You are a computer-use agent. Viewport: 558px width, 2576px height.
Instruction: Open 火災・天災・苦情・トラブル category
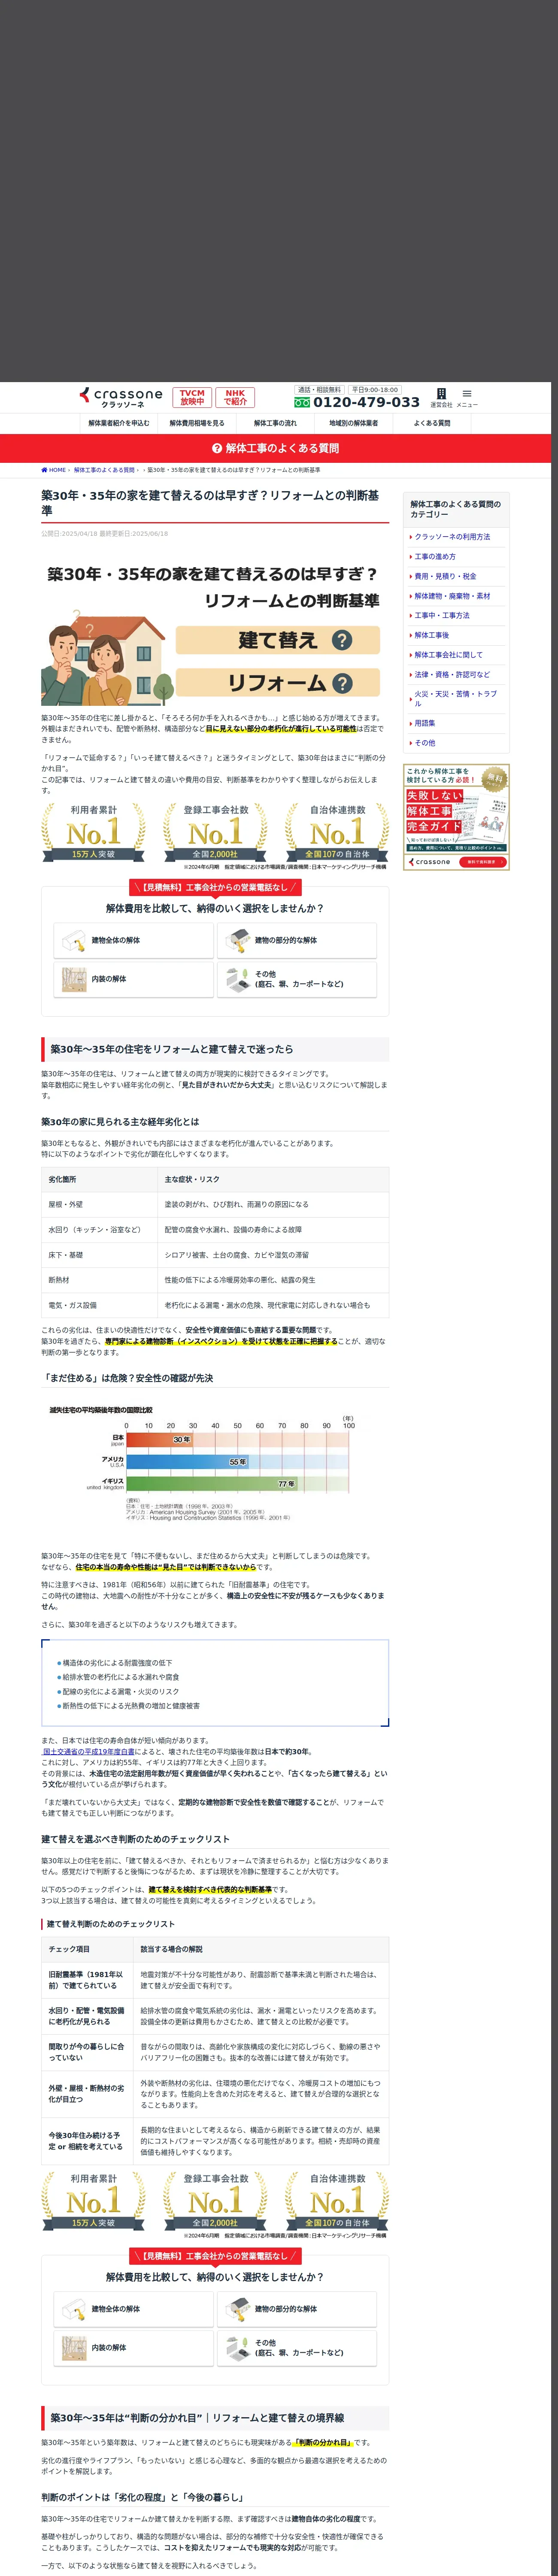(455, 699)
